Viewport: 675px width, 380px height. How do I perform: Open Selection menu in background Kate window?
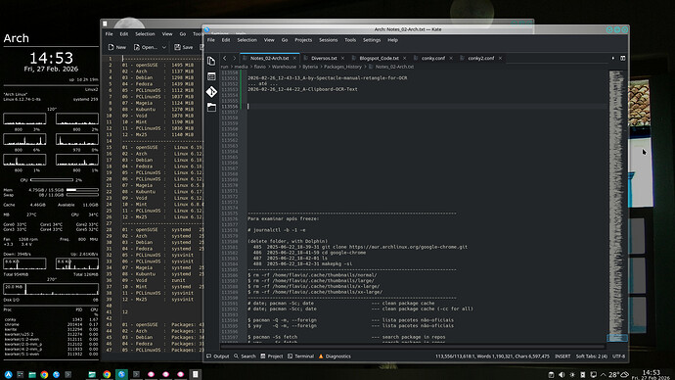(145, 34)
